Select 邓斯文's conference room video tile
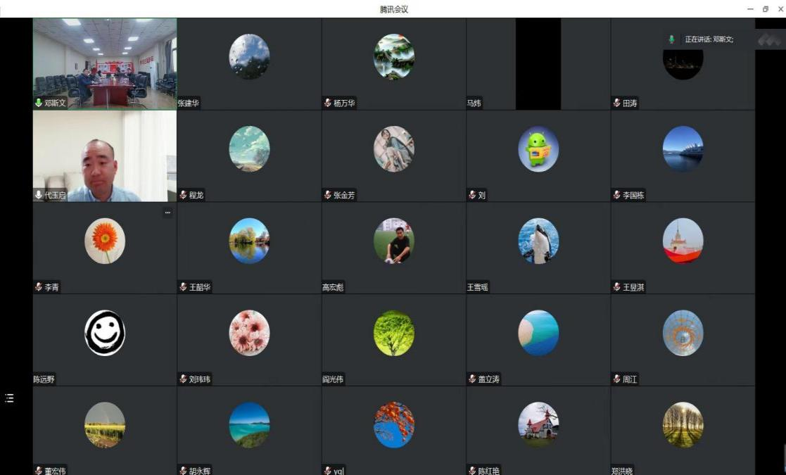 coord(105,63)
